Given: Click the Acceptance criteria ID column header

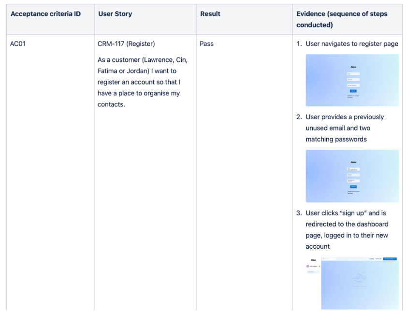Looking at the screenshot, I should [x=45, y=14].
